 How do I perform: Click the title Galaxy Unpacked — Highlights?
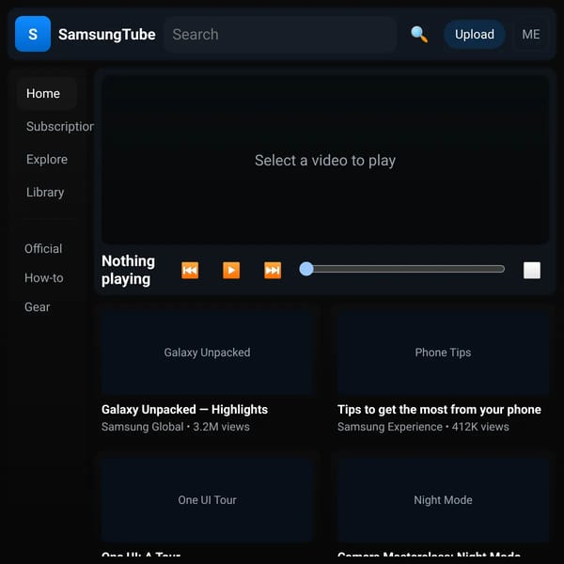tap(184, 409)
